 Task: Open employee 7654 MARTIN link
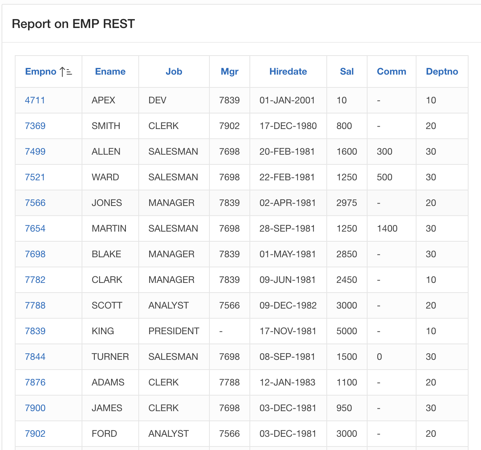coord(35,228)
